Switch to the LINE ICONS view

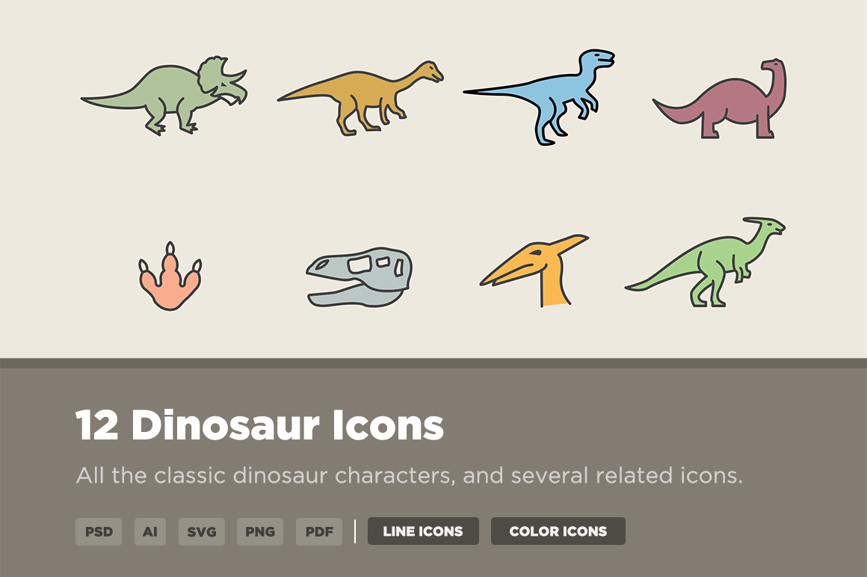coord(423,531)
